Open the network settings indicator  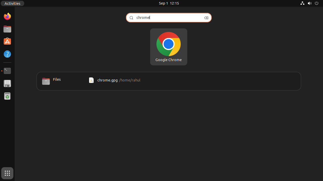coord(302,3)
